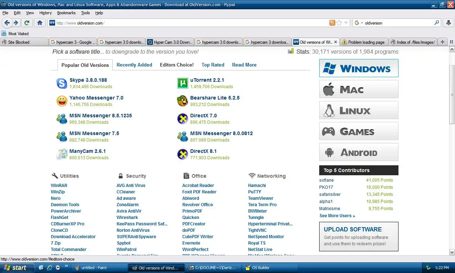Click the ManyCam 2.6.1 icon
This screenshot has height=273, width=455.
(62, 154)
